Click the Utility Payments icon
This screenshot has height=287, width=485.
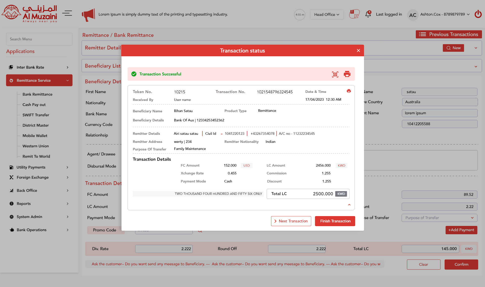[x=11, y=167]
